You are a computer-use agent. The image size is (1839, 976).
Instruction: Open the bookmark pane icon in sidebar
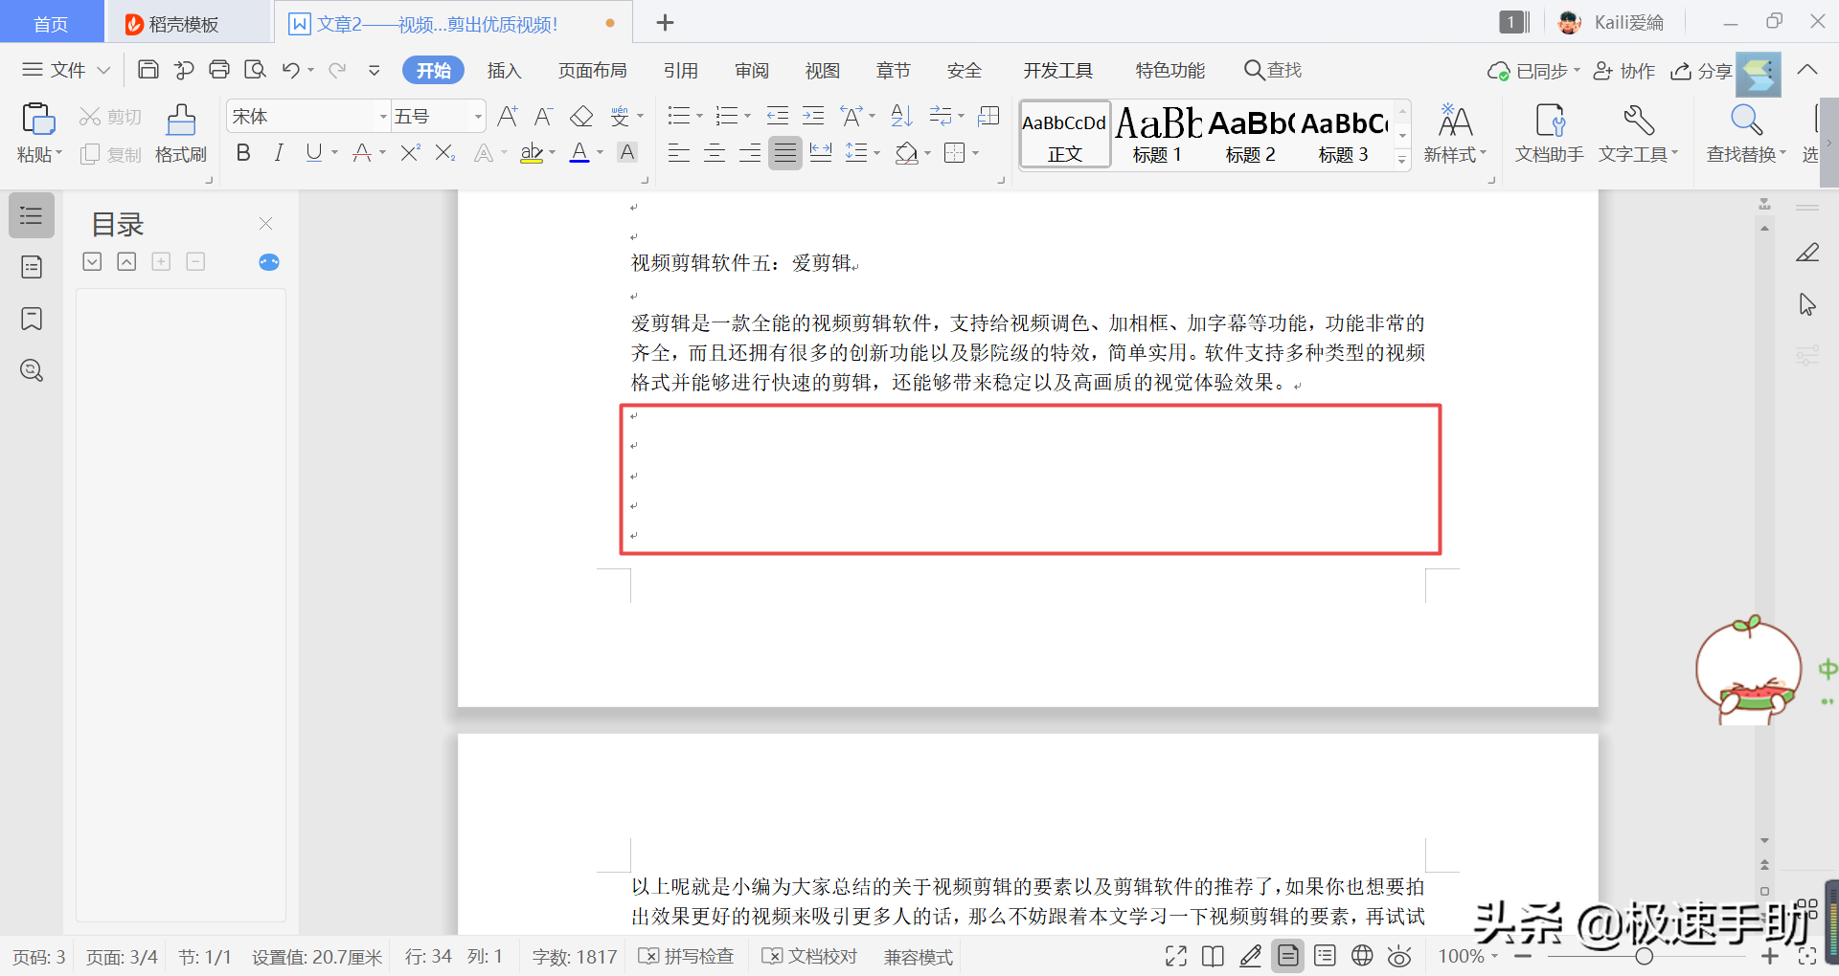(x=32, y=319)
